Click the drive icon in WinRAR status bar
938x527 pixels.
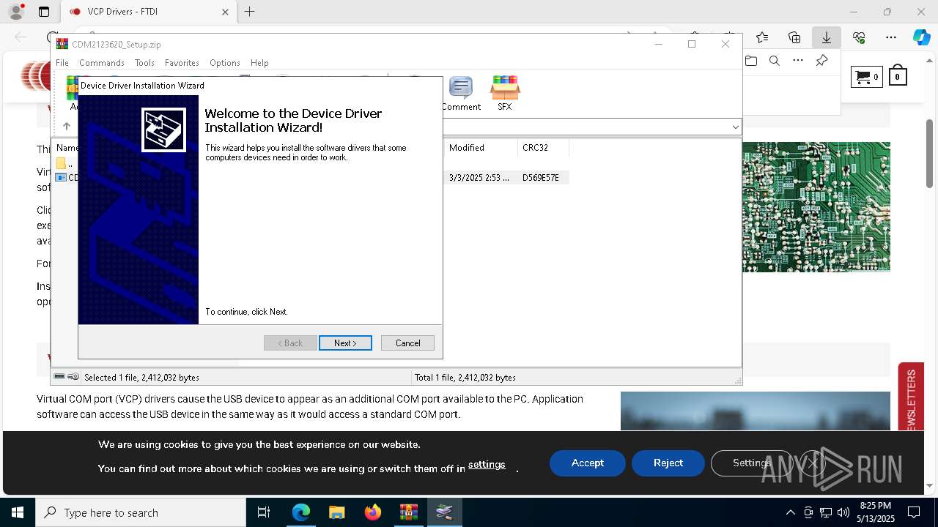60,377
